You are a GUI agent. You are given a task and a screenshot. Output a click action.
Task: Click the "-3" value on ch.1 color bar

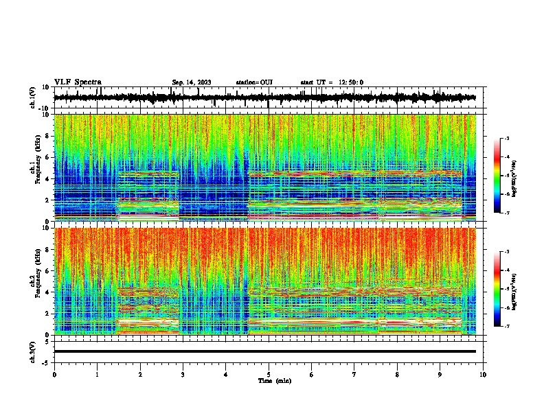point(507,138)
